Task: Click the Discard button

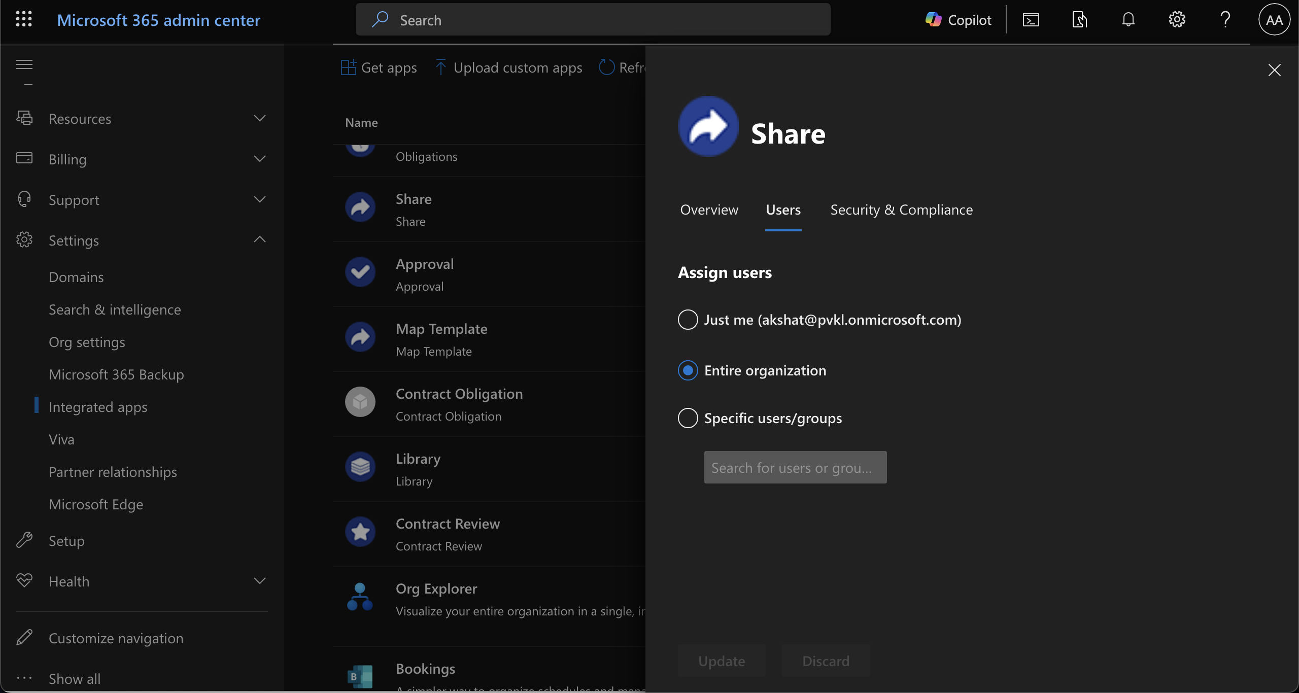Action: [x=826, y=661]
